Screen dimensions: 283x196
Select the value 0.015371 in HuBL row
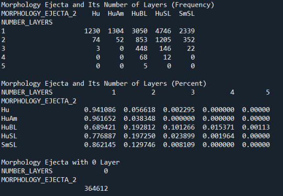(219, 128)
